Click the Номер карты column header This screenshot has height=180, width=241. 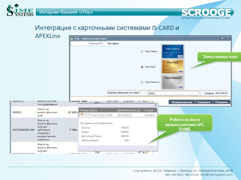click(89, 110)
